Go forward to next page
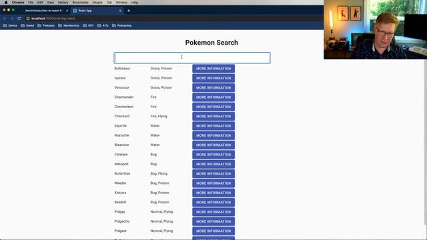The width and height of the screenshot is (427, 240). pos(12,19)
